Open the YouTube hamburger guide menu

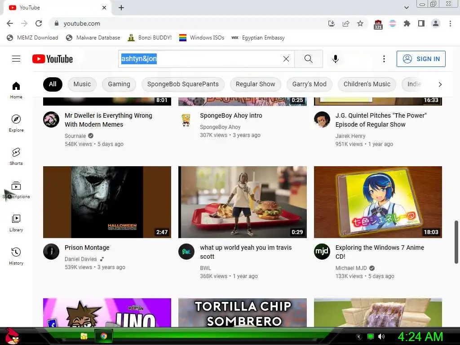[16, 59]
